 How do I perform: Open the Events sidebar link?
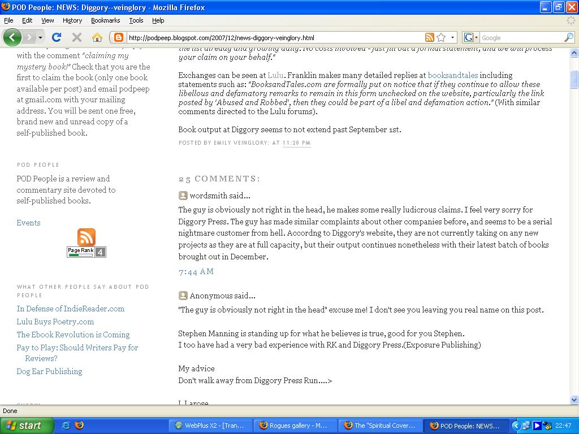28,223
